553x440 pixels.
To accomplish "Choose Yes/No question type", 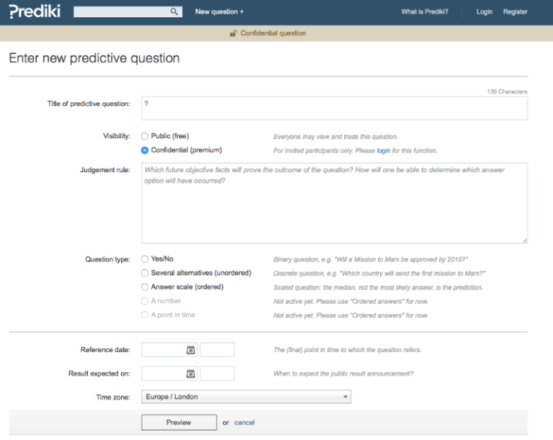I will [145, 259].
